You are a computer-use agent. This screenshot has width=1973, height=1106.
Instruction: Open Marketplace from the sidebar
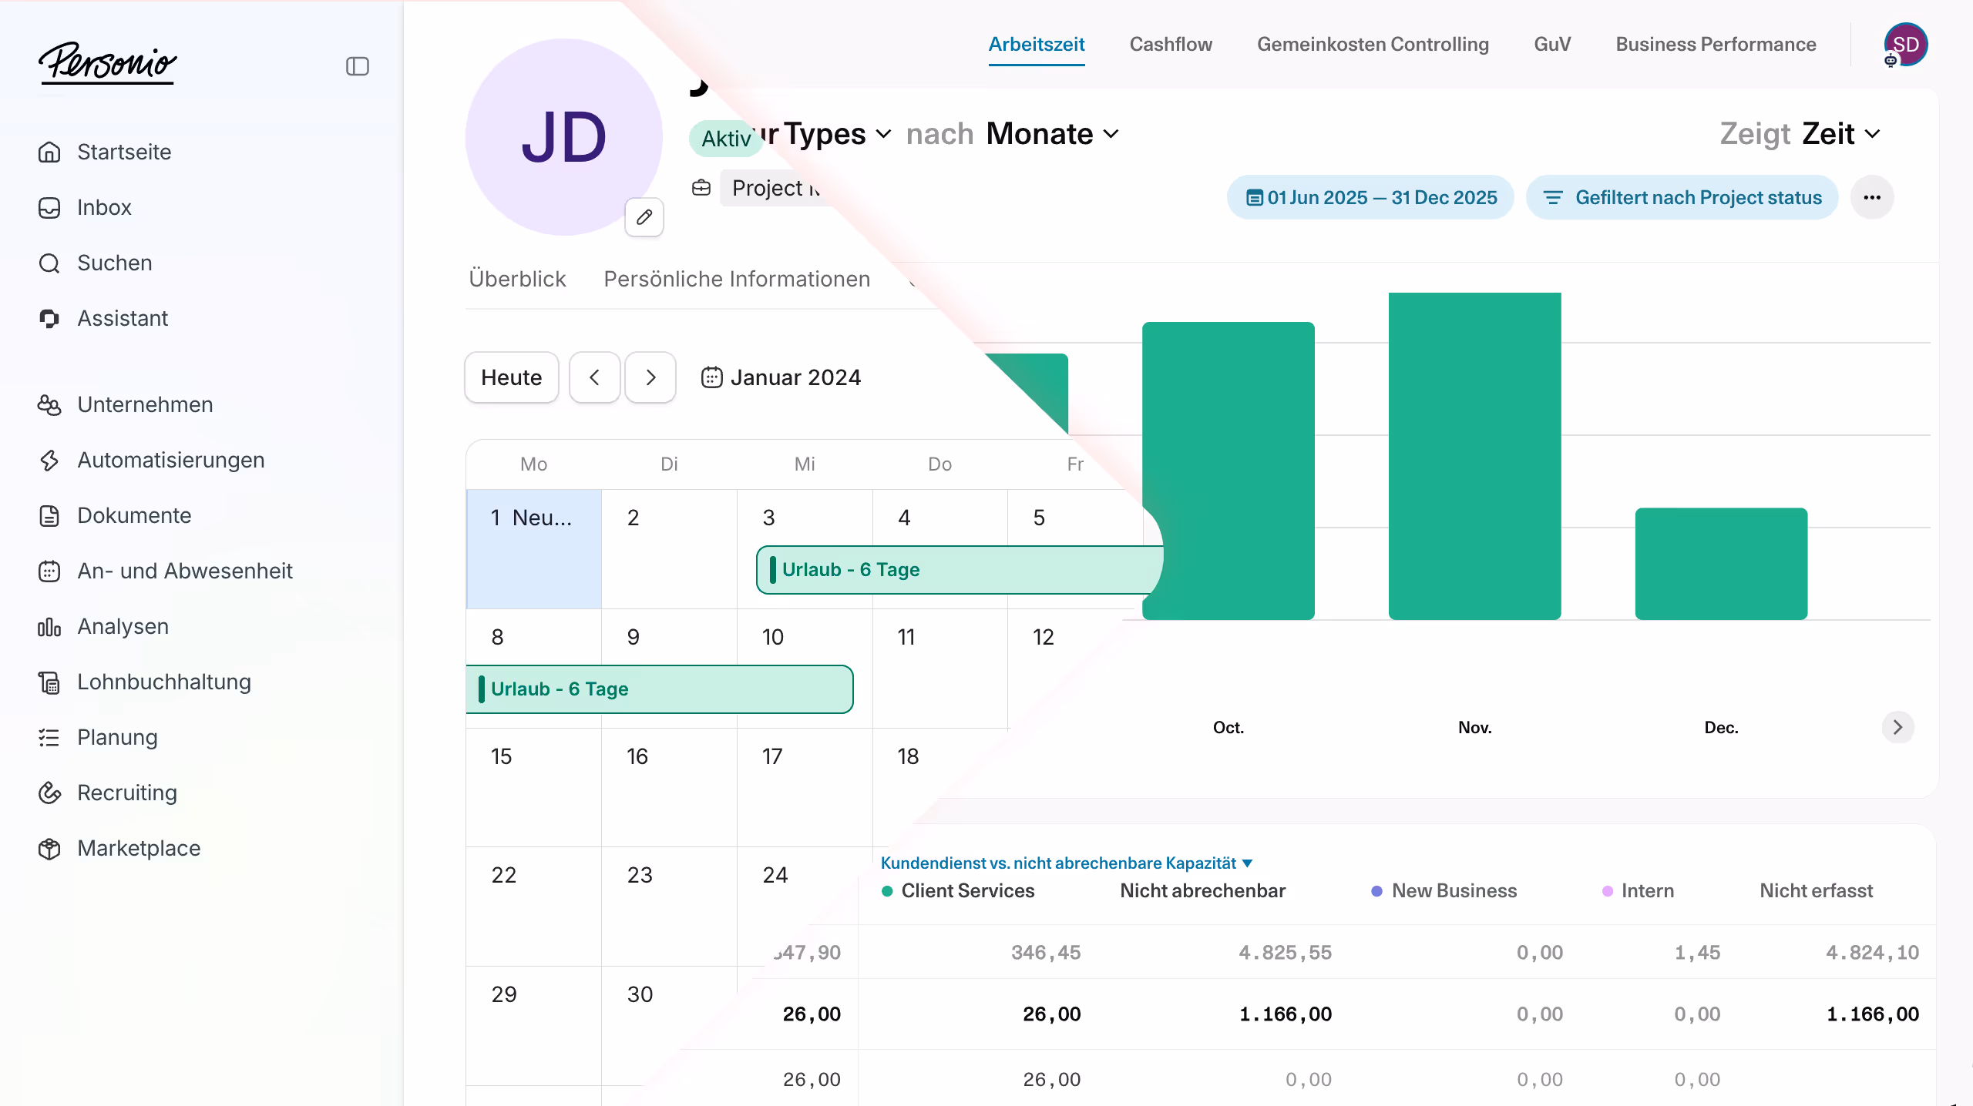click(x=138, y=848)
